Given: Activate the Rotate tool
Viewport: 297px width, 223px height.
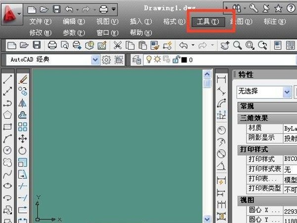Looking at the screenshot, I should (23, 150).
